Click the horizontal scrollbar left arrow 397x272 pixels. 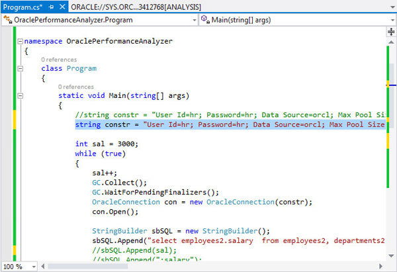click(x=43, y=266)
